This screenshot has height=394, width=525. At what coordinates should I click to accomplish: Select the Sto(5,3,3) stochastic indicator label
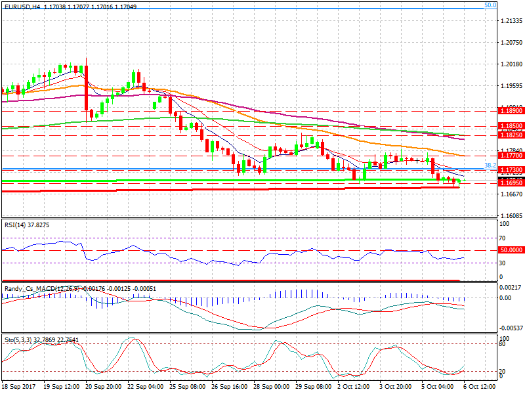coord(18,339)
